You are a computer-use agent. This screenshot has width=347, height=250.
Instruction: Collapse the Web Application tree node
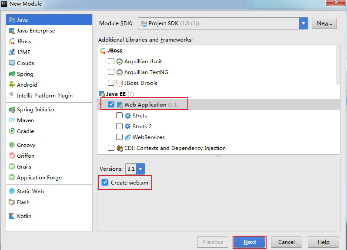(x=101, y=105)
